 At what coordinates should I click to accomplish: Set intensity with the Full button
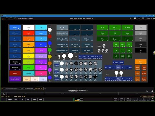[141, 27]
